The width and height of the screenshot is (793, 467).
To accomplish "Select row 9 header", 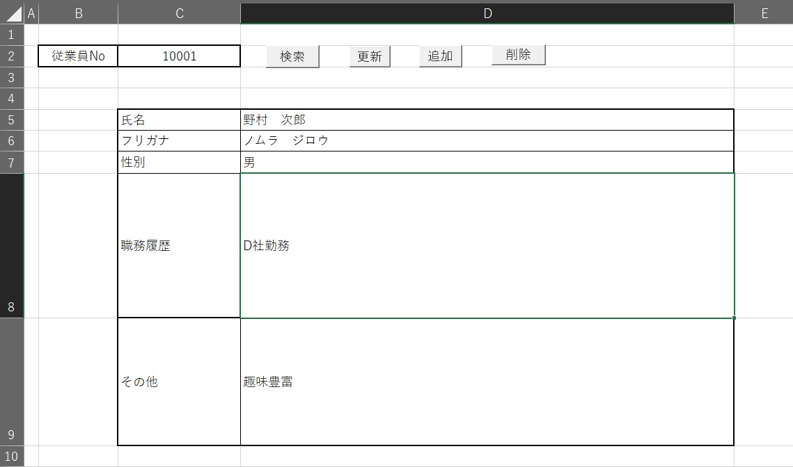I will (11, 382).
